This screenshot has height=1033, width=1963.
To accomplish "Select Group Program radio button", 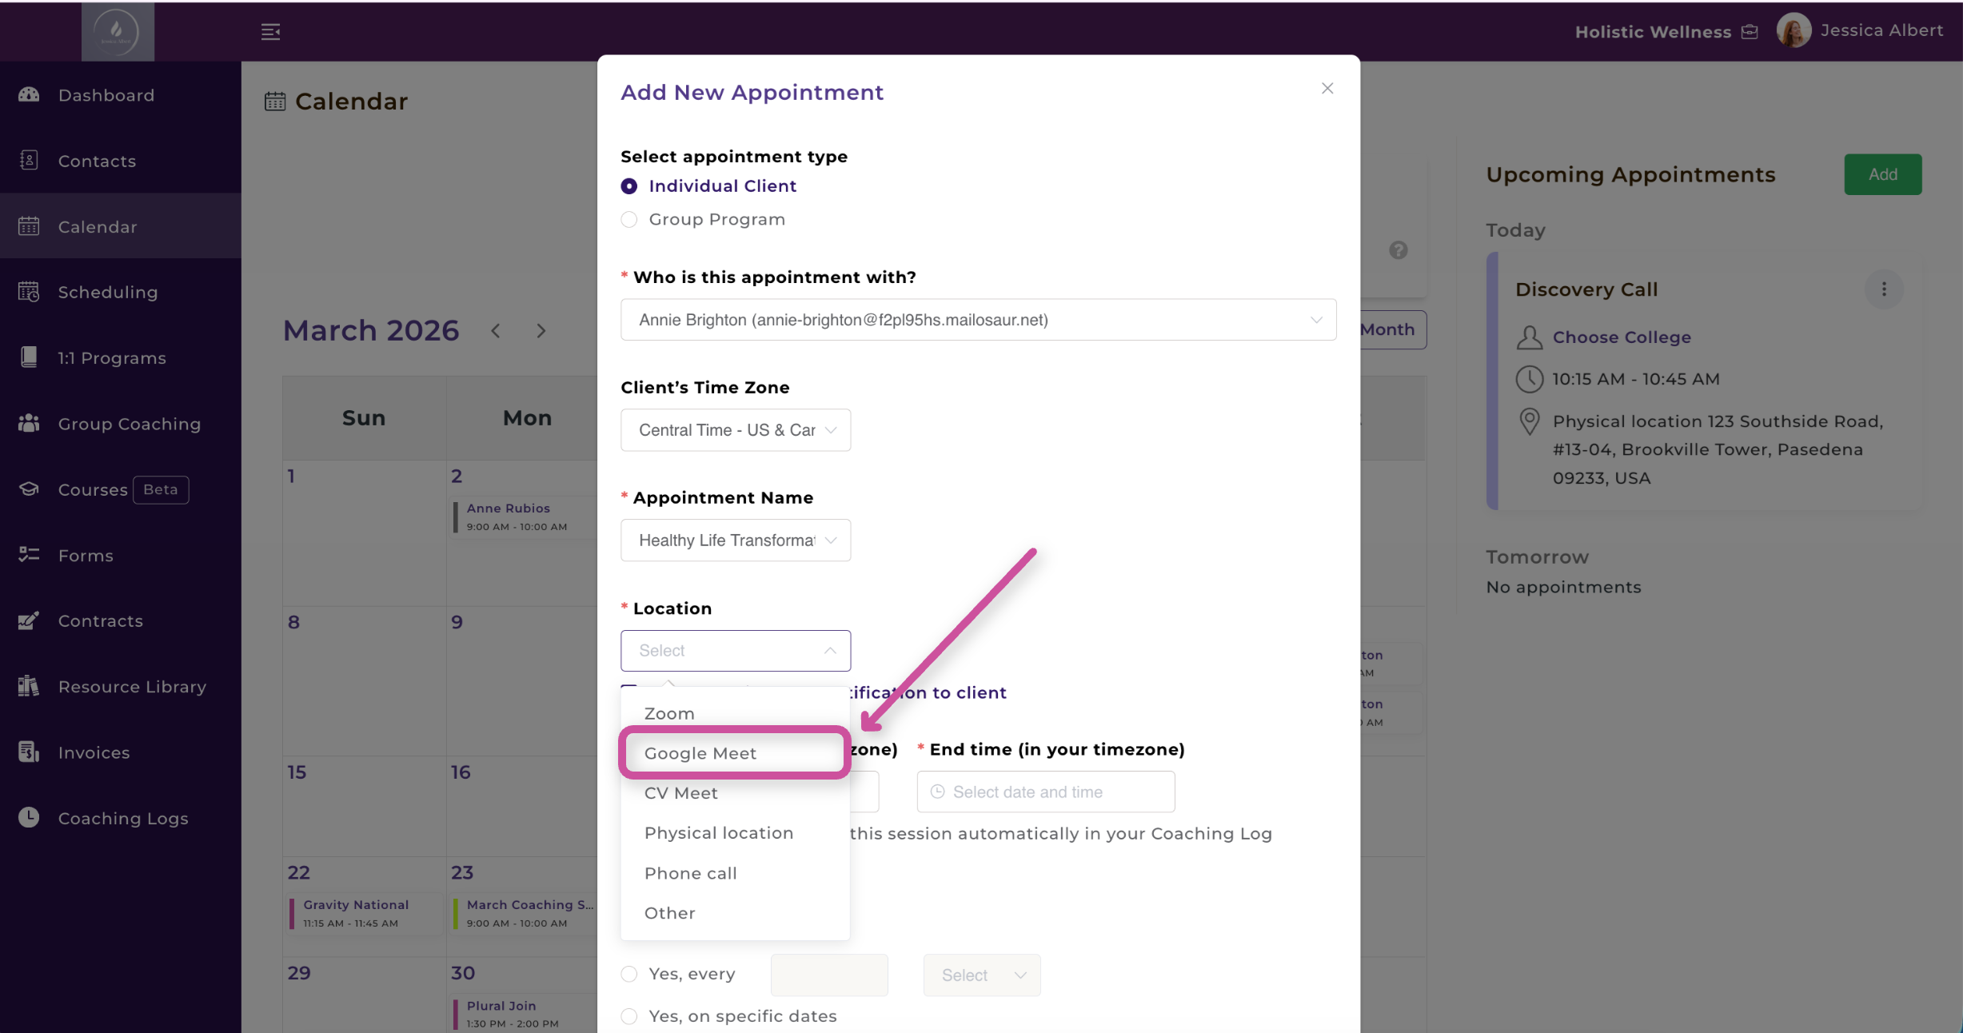I will click(629, 220).
